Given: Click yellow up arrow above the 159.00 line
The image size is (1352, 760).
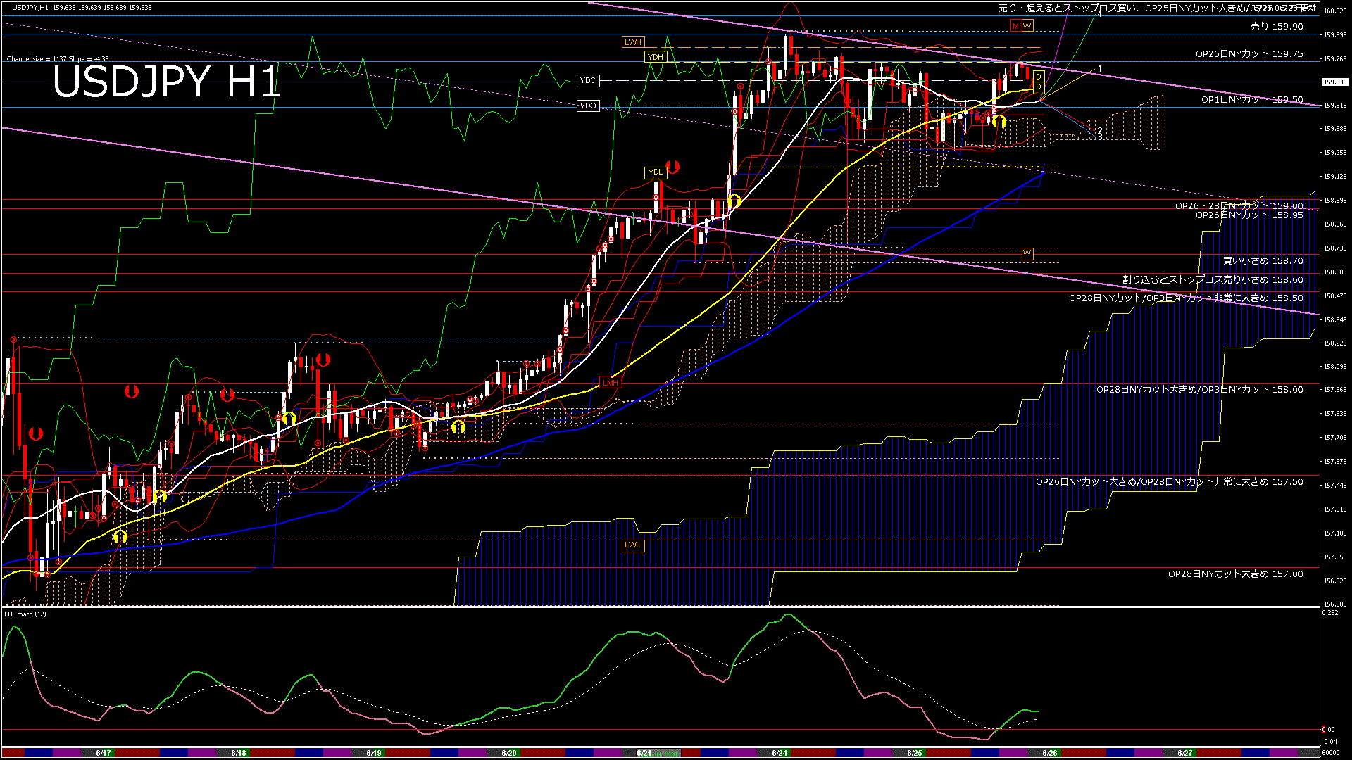Looking at the screenshot, I should click(734, 201).
